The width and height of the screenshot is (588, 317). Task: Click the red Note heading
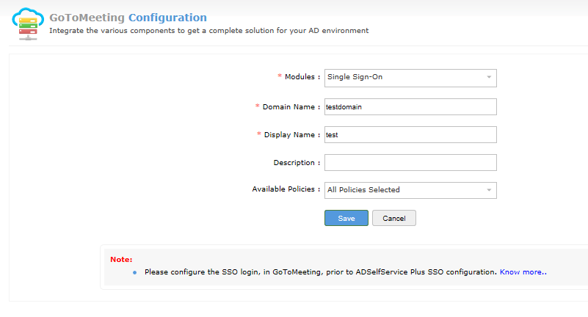[x=121, y=259]
